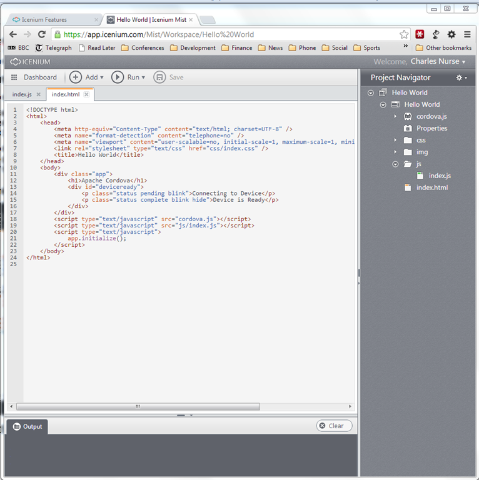Open the BBC bookmark
Viewport: 479px width, 480px height.
(18, 47)
